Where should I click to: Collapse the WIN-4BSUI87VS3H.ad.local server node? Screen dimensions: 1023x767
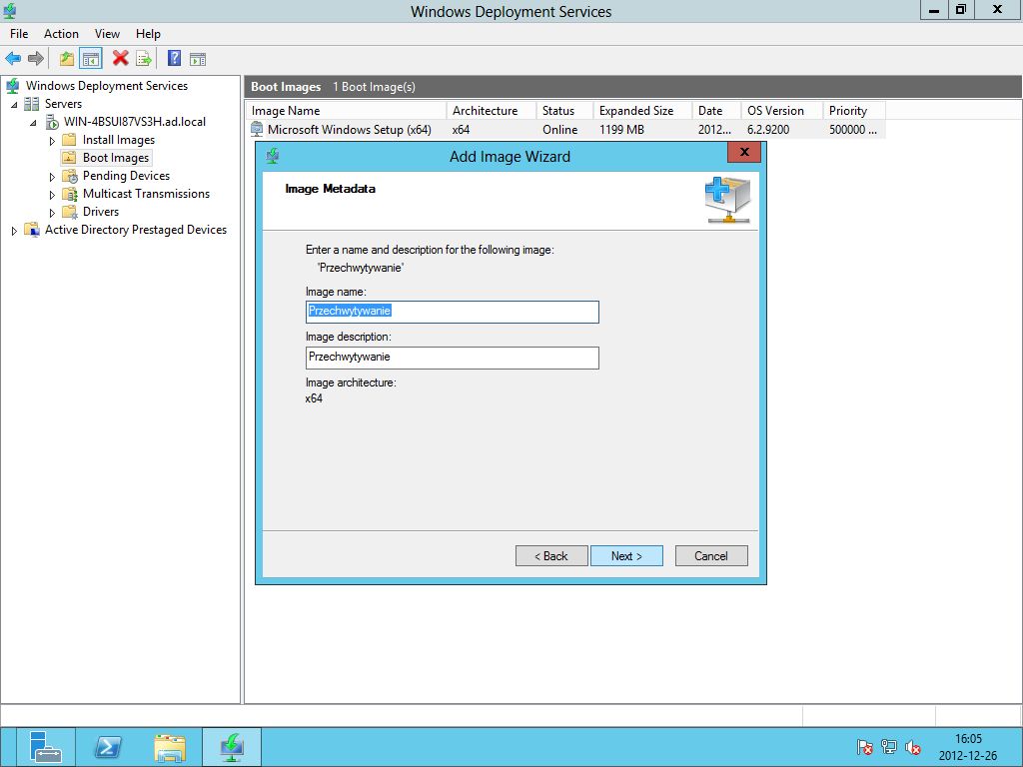tap(33, 123)
